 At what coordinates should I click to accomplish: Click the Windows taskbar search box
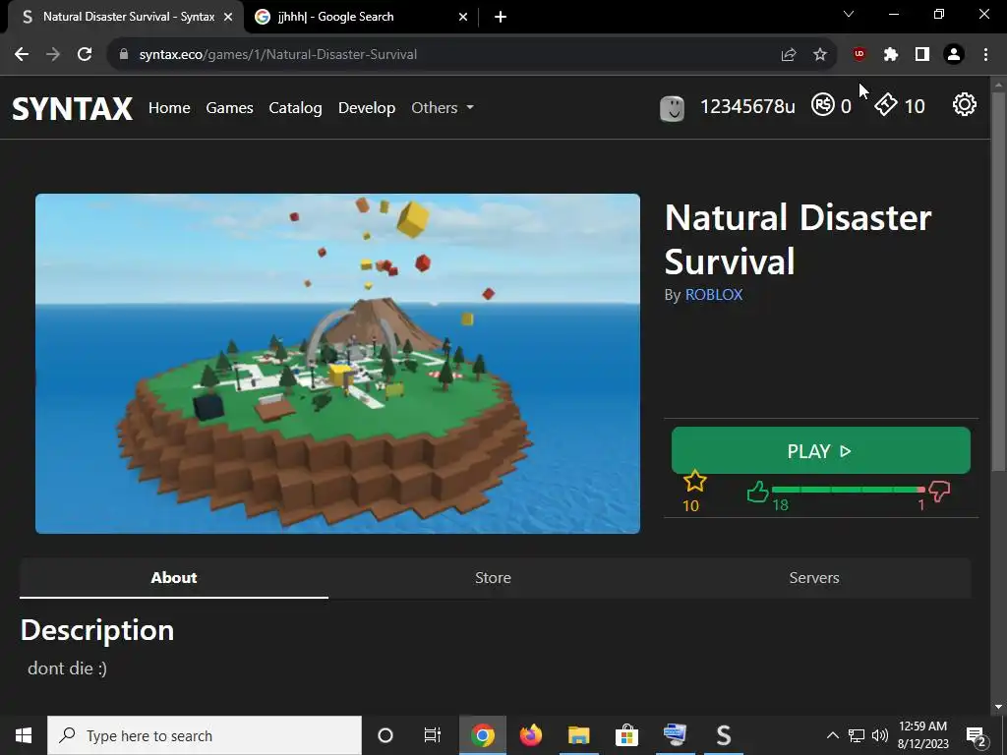[205, 735]
